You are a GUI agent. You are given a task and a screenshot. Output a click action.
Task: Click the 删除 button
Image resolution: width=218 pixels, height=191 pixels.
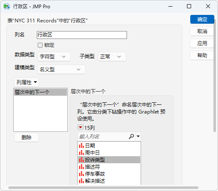[26, 138]
